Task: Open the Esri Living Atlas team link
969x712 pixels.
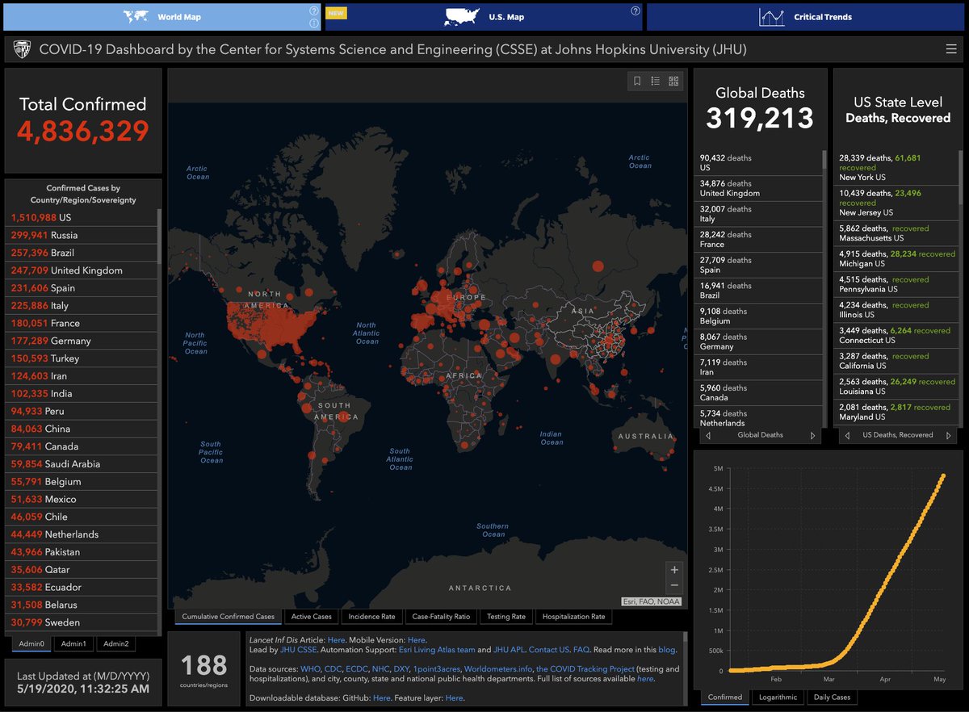Action: point(437,650)
